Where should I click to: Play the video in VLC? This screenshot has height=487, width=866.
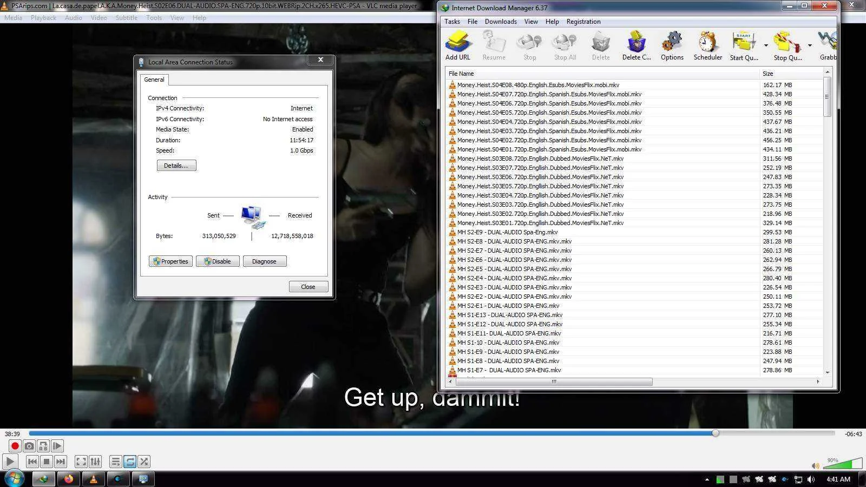[x=10, y=462]
